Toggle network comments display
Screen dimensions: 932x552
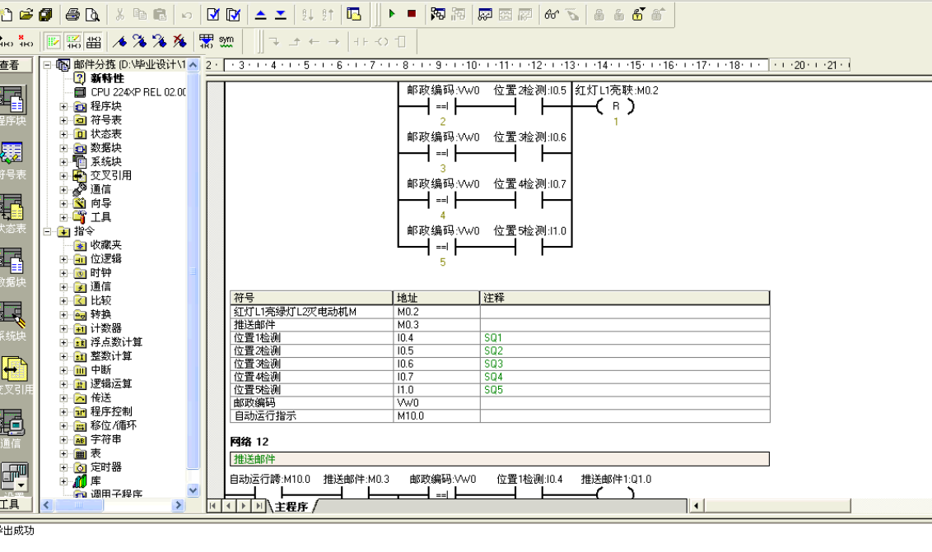(x=73, y=42)
